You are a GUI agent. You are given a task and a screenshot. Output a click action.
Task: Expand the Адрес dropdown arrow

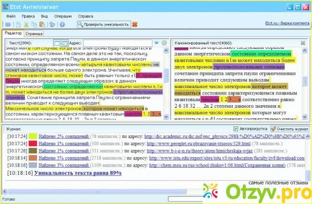pyautogui.click(x=156, y=43)
